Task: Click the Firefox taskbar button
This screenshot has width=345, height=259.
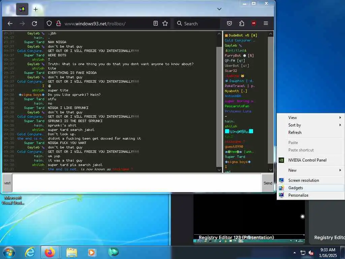Action: (50, 252)
